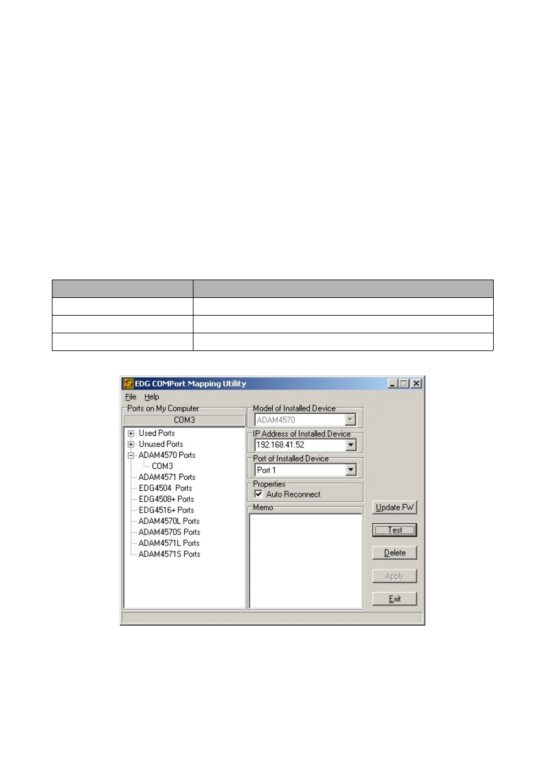Select EDG4504 Ports in the tree
The width and height of the screenshot is (545, 771).
[165, 488]
